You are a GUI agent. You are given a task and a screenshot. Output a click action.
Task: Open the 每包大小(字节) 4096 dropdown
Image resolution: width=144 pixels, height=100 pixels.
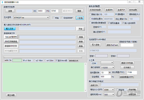click(x=109, y=90)
